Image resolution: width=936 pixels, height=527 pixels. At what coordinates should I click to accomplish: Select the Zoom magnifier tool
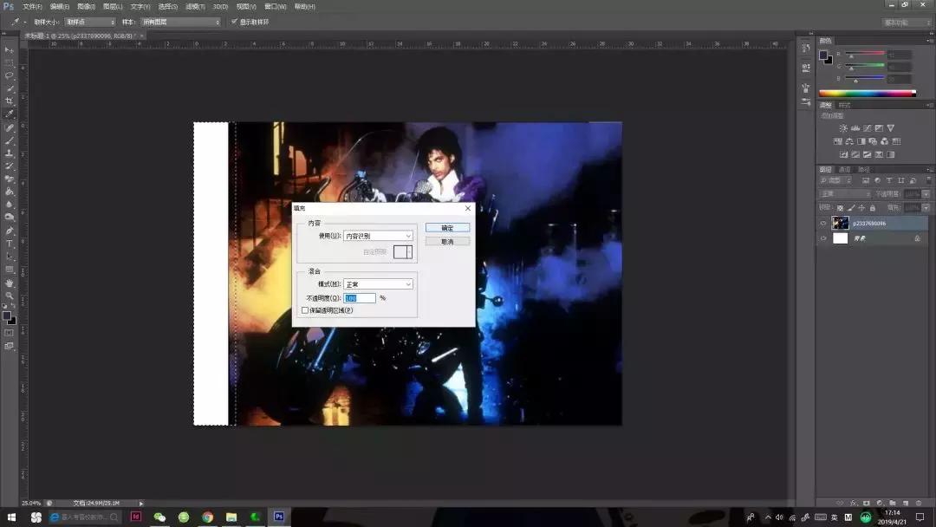tap(10, 296)
